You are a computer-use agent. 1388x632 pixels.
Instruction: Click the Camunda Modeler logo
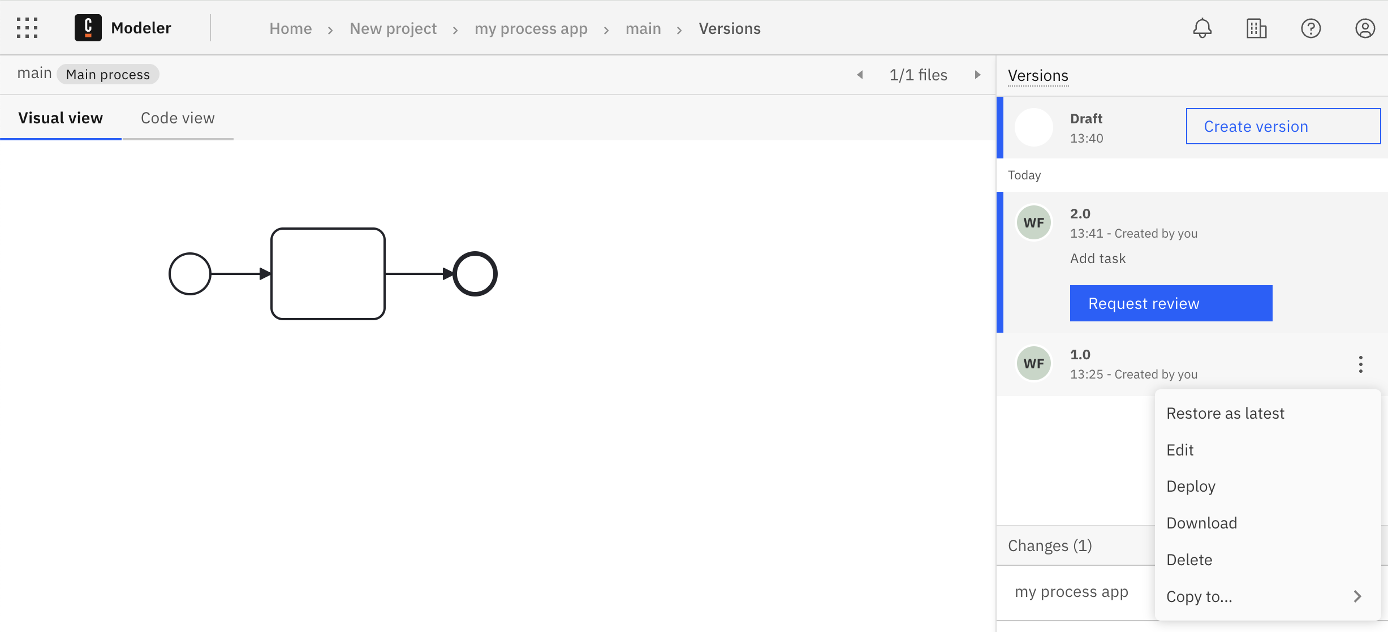pos(88,28)
